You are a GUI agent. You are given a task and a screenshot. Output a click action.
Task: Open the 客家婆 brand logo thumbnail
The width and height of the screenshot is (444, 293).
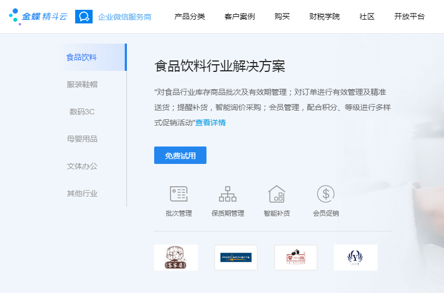click(x=176, y=258)
